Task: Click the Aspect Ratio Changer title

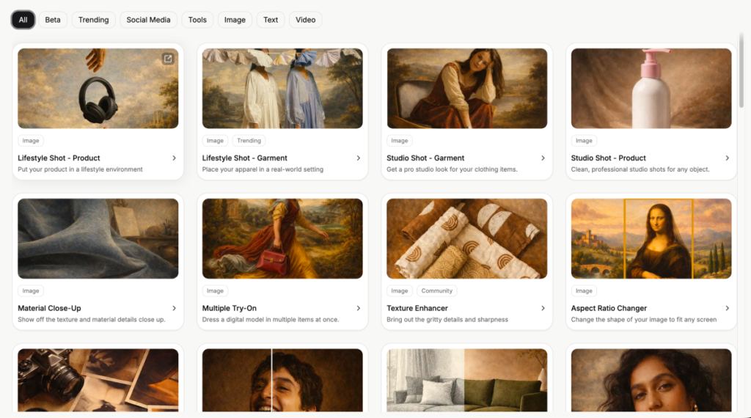Action: click(609, 308)
